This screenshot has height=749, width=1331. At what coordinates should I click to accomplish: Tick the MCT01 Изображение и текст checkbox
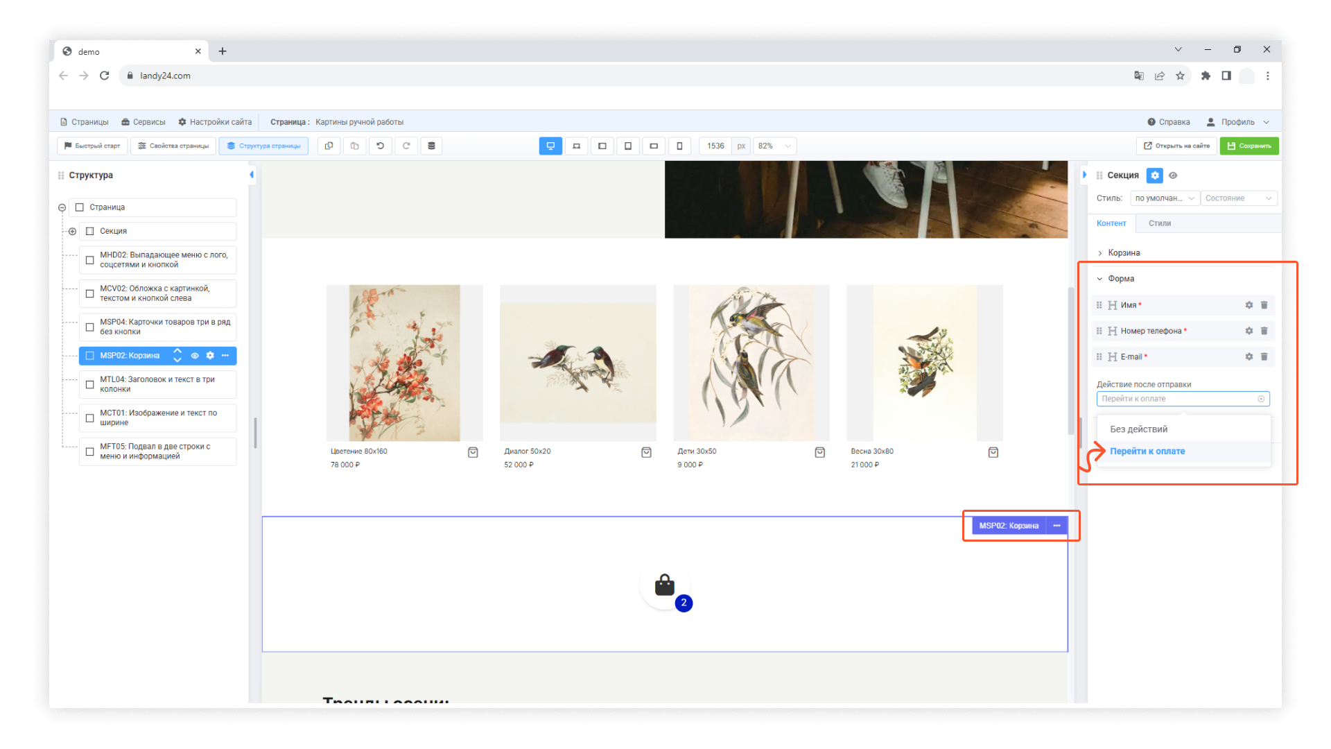pyautogui.click(x=90, y=417)
